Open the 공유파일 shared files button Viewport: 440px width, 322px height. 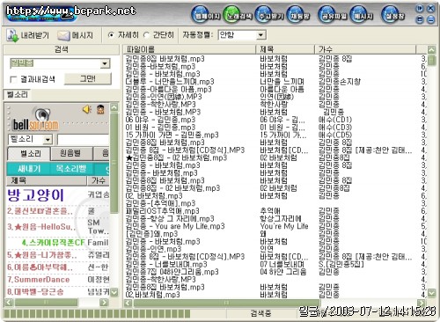click(333, 15)
